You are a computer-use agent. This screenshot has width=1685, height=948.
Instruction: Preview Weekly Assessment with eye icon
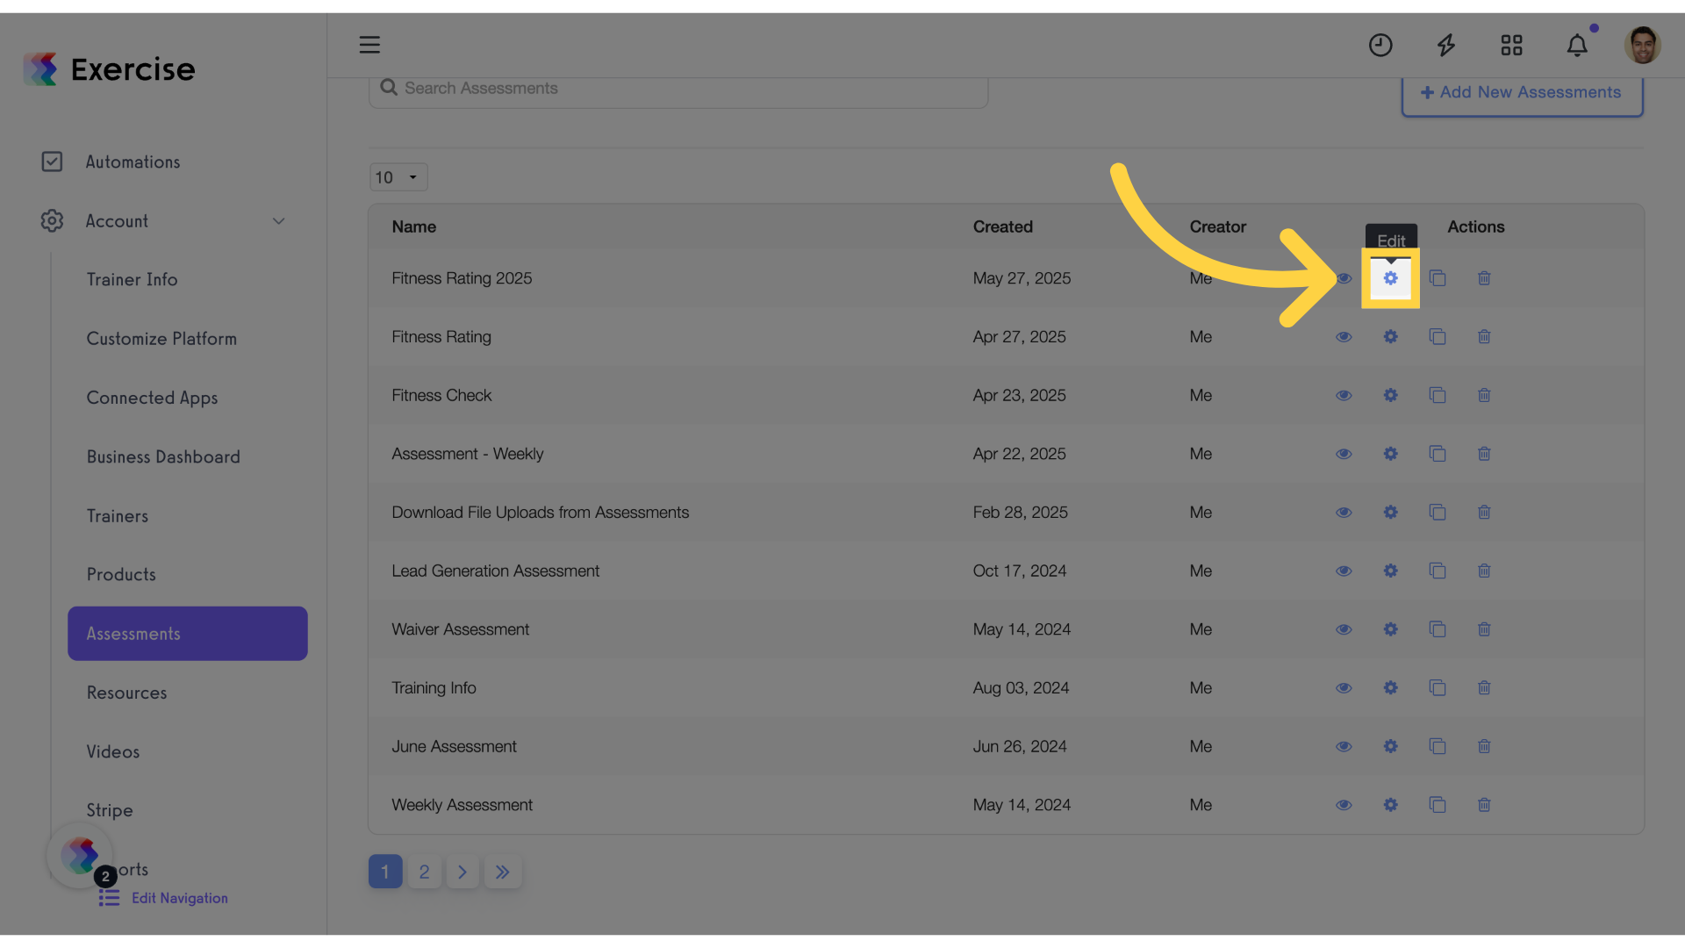[1344, 805]
